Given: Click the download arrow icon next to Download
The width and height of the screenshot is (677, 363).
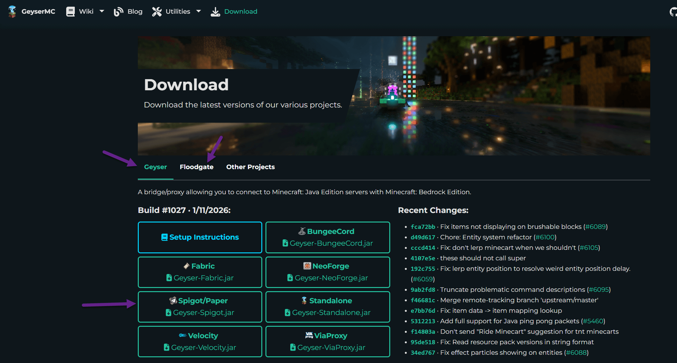Looking at the screenshot, I should click(215, 11).
